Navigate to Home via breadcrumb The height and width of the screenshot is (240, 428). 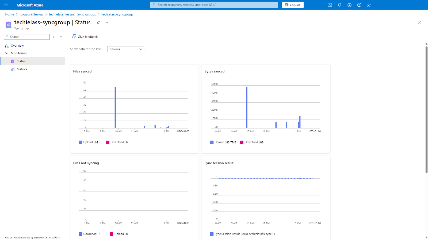tap(9, 14)
